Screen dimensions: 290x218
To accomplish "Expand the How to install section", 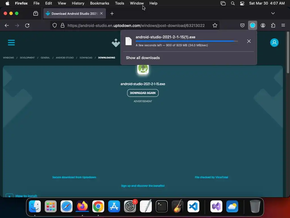I will tap(26, 196).
